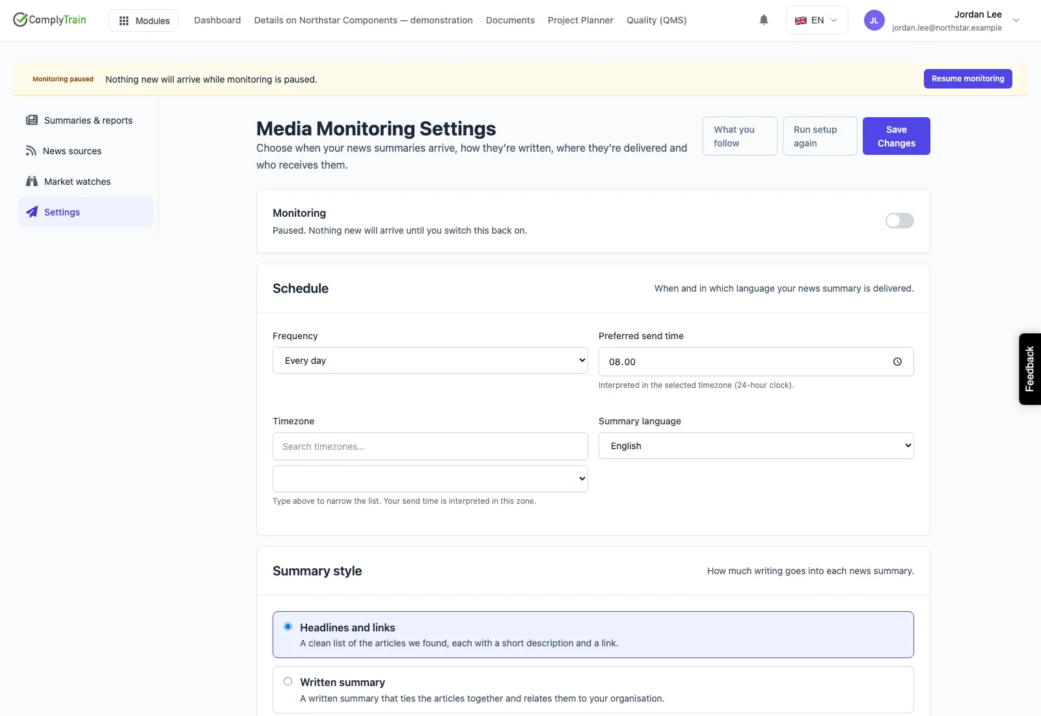
Task: Open the Modules menu
Action: [x=143, y=20]
